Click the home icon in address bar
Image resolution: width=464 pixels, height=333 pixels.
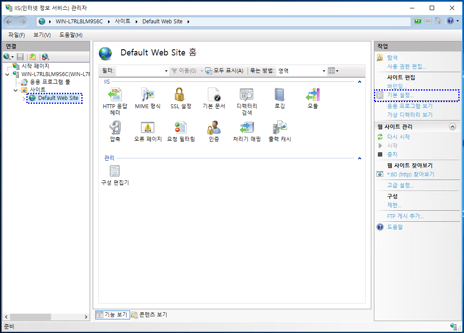click(438, 21)
